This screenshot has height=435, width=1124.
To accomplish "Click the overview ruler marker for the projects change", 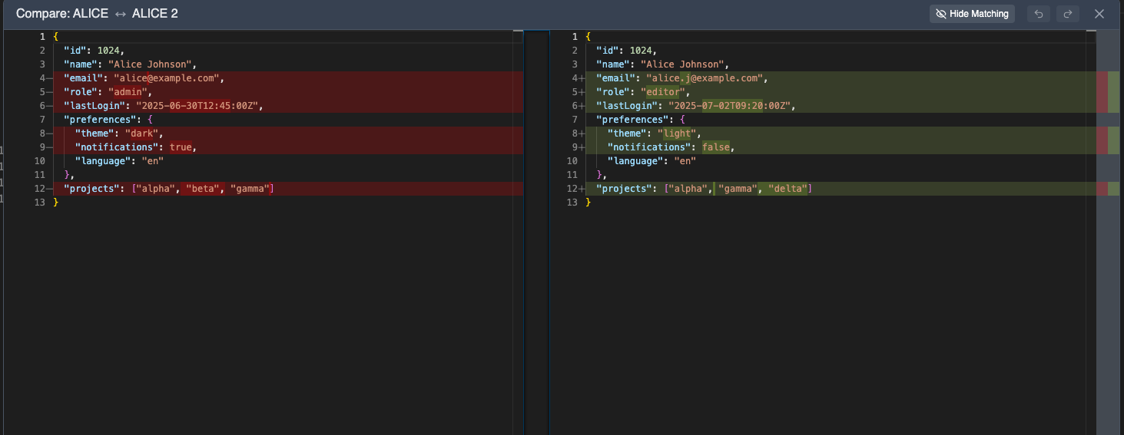I will tap(1108, 189).
